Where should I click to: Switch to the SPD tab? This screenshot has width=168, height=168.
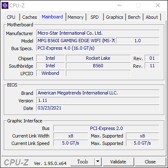tap(95, 17)
